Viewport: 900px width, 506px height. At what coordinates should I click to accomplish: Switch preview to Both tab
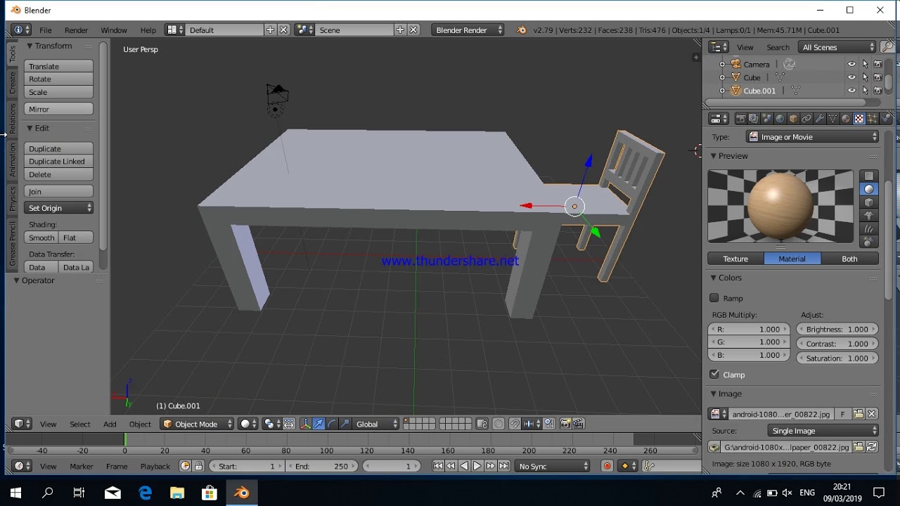pyautogui.click(x=849, y=259)
